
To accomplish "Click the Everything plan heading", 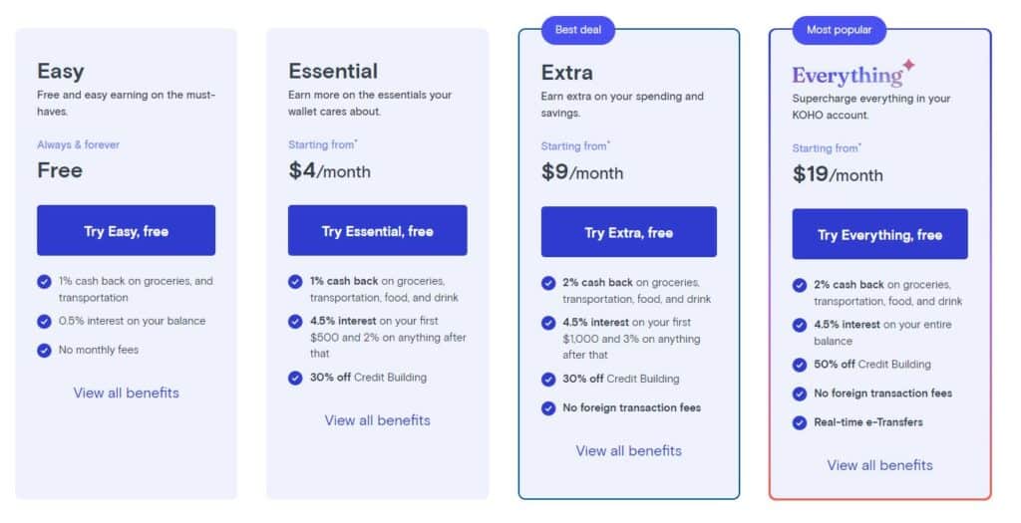I will 848,76.
